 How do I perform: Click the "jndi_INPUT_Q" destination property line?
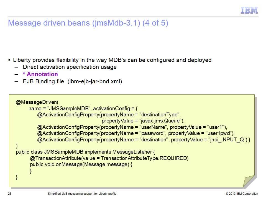[144, 140]
